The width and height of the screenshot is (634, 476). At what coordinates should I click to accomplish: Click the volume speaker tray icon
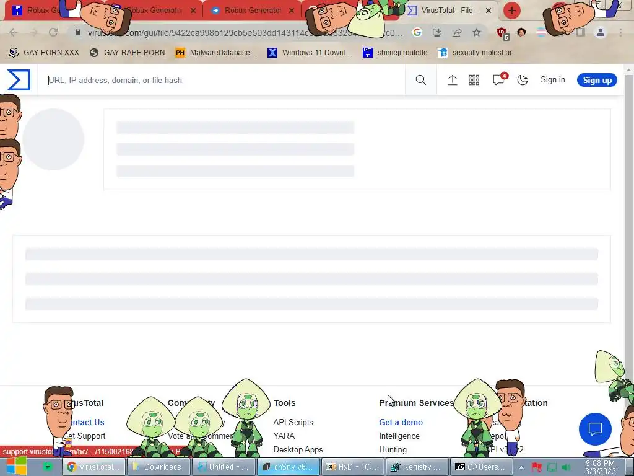(566, 467)
